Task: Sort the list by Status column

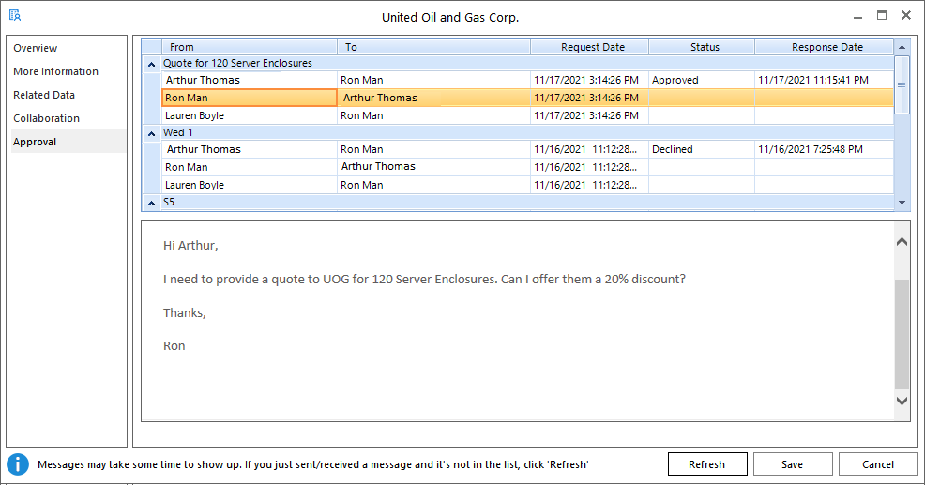Action: (705, 47)
